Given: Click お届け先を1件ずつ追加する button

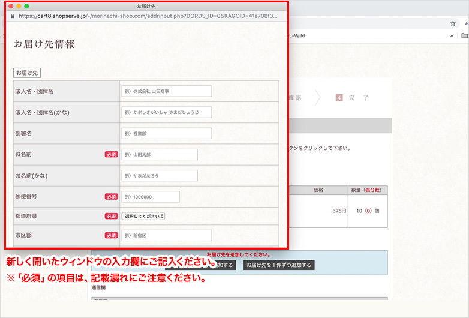Looking at the screenshot, I should pos(279,265).
